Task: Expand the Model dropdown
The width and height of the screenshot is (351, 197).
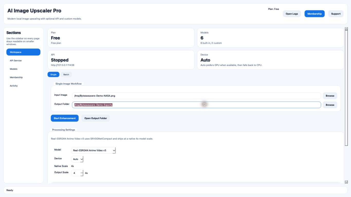Action: (94, 150)
